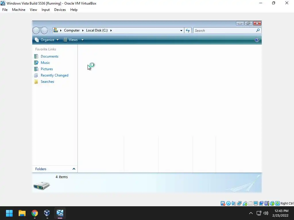Open the Windows Start button
Image resolution: width=294 pixels, height=220 pixels.
coord(9,213)
